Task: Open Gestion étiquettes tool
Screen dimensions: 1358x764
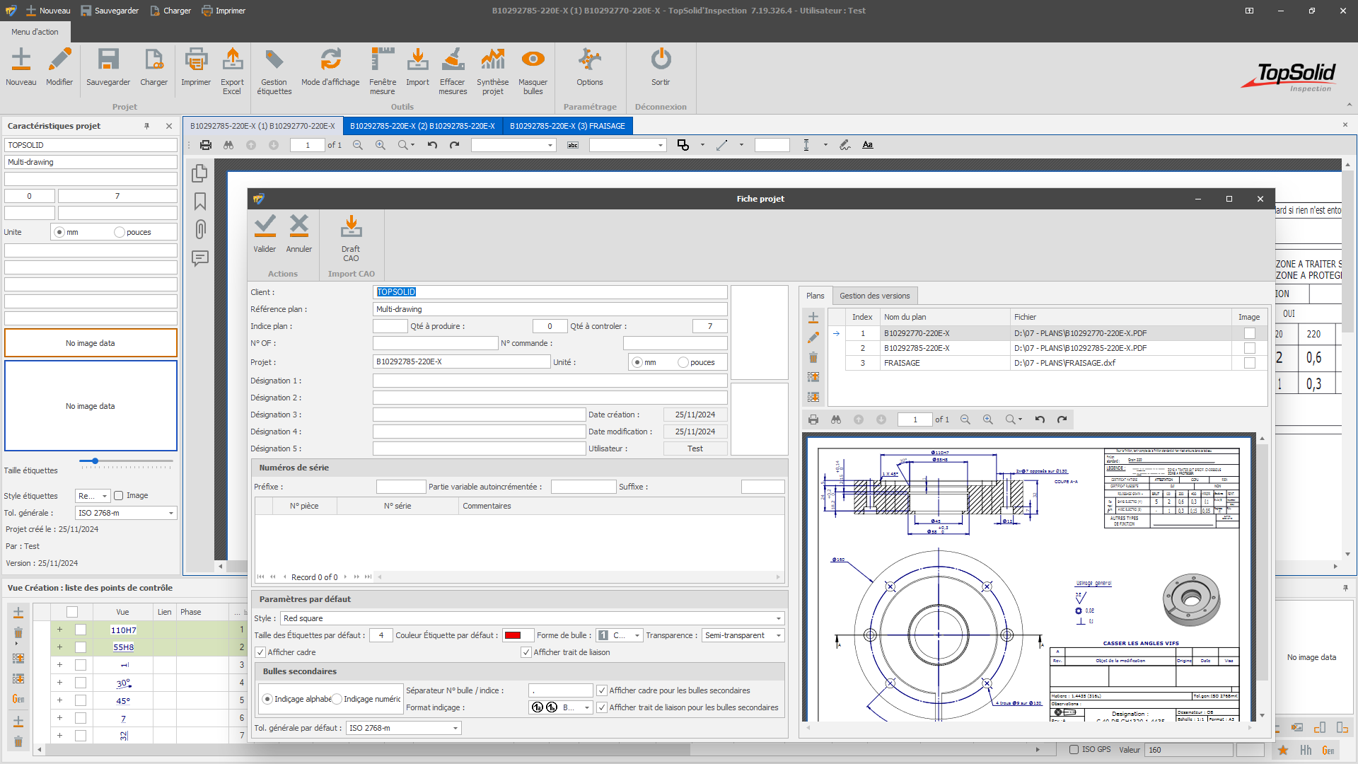Action: coord(274,71)
